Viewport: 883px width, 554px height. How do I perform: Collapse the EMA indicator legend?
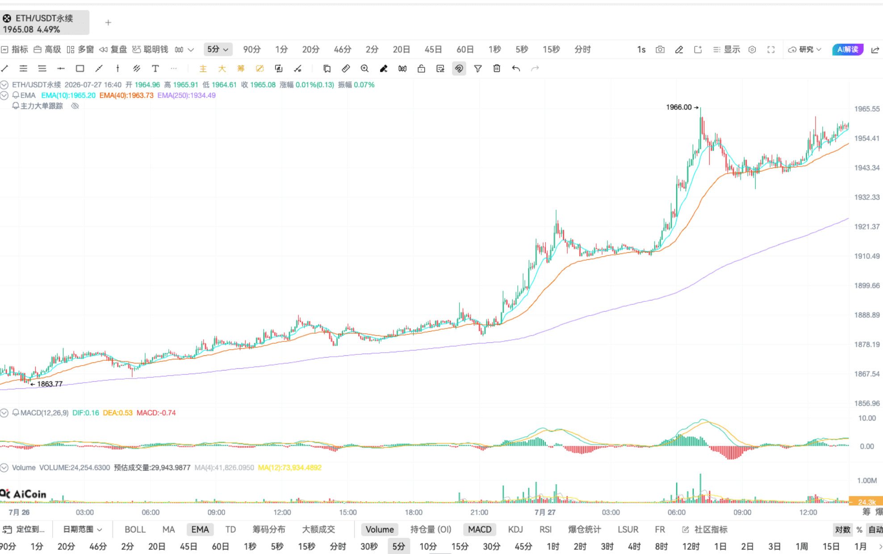pos(4,95)
